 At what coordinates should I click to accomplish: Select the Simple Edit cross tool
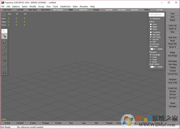click(4, 42)
